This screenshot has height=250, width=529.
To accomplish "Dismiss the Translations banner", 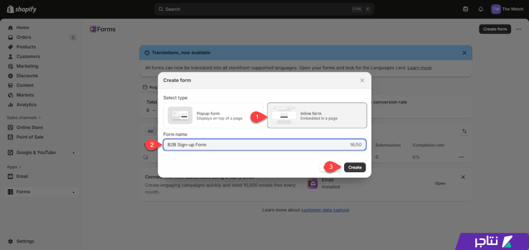I will (x=464, y=53).
